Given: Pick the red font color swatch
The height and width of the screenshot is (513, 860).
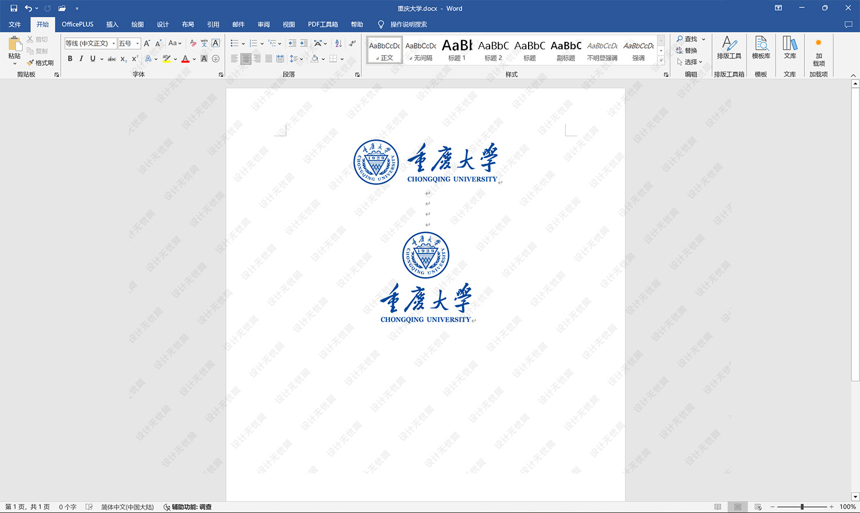Looking at the screenshot, I should [x=185, y=58].
